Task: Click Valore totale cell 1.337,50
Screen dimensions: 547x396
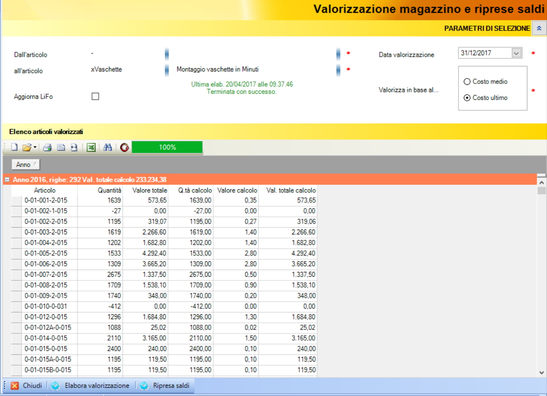Action: tap(146, 275)
